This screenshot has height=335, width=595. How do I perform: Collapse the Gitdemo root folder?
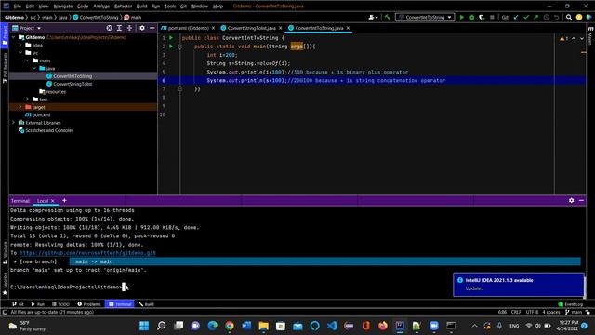[x=14, y=37]
